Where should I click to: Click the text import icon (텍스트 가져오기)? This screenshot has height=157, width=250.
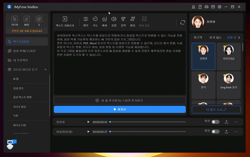point(65,19)
